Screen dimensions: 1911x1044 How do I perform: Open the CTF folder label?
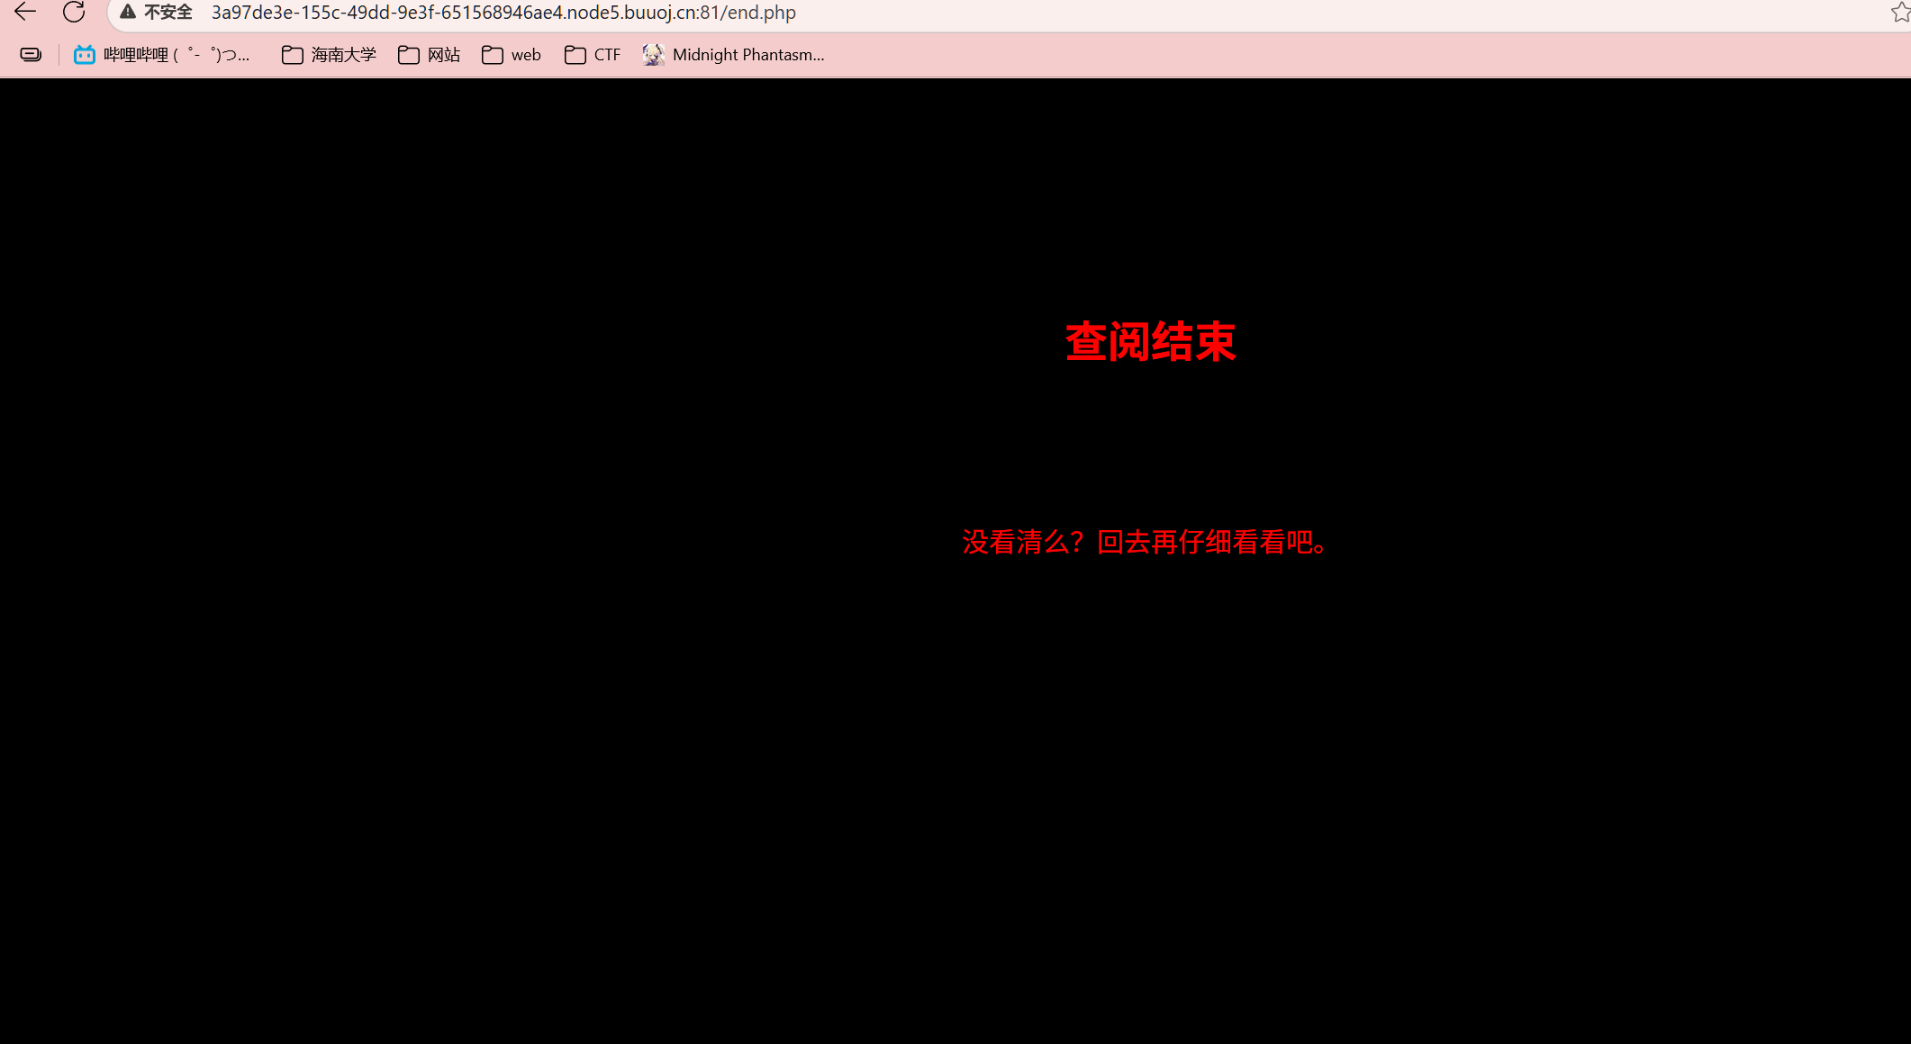click(x=607, y=55)
